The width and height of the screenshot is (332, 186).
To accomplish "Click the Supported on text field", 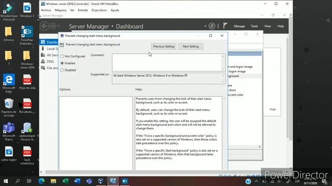I will 169,79.
